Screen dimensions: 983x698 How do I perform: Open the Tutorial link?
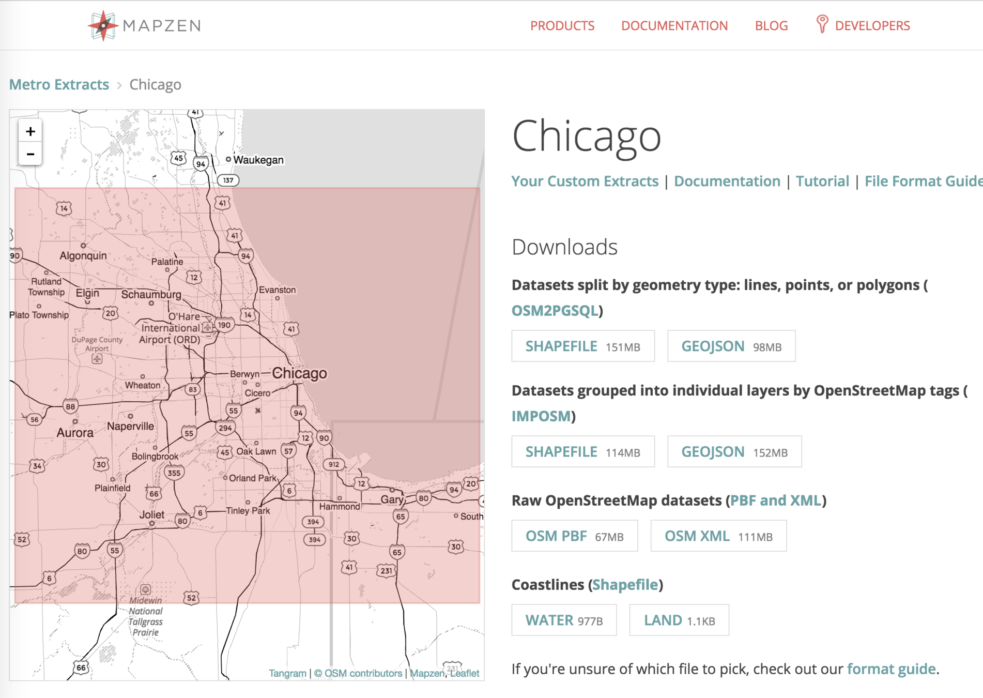pos(822,181)
